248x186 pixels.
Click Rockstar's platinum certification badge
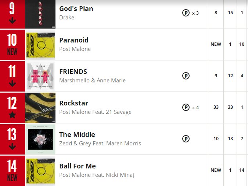coord(186,108)
